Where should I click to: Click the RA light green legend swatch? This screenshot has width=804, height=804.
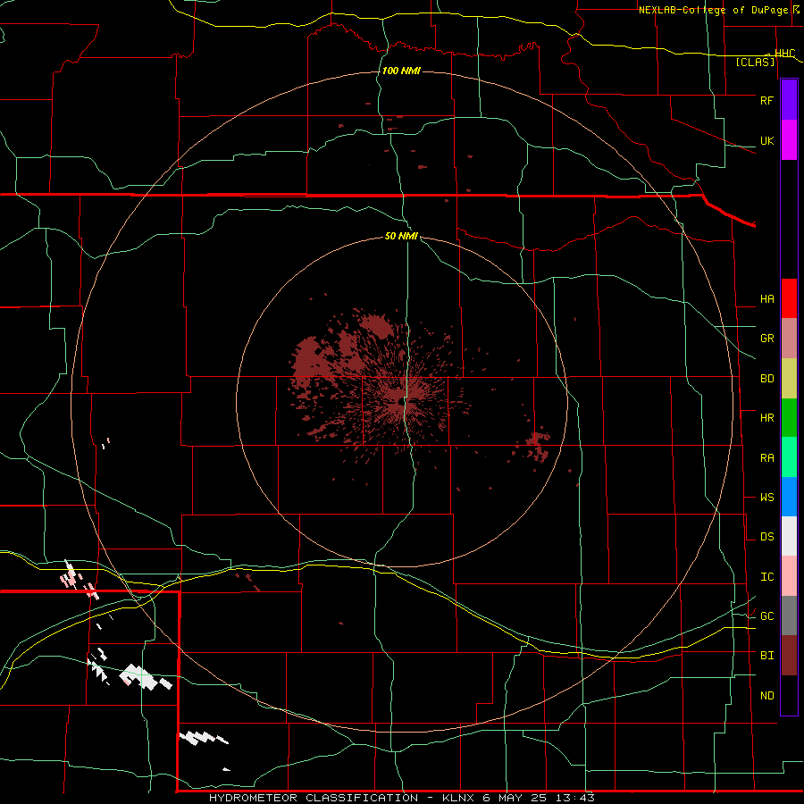[789, 457]
